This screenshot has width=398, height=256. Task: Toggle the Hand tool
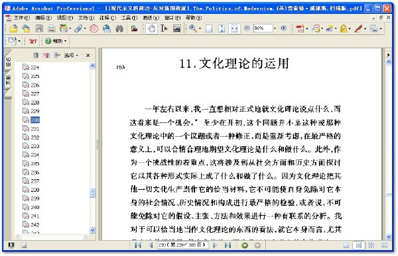(x=151, y=28)
